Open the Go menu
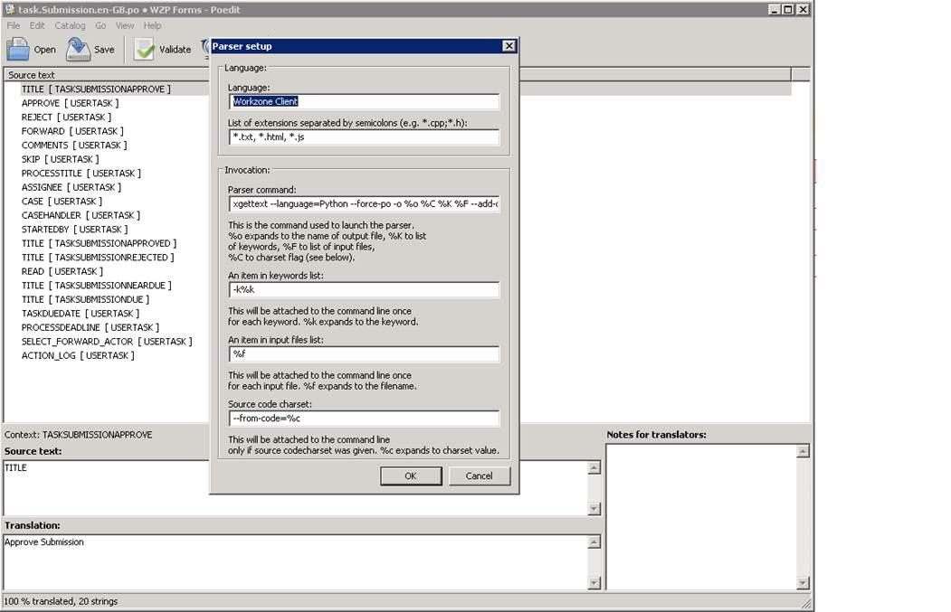 [x=100, y=25]
